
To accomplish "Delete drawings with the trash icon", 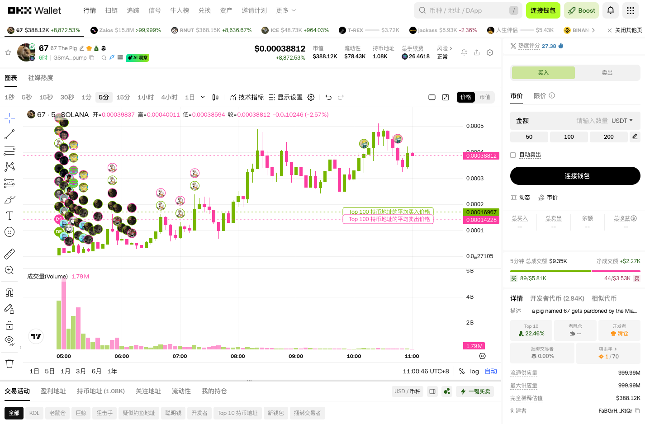I will [x=9, y=363].
